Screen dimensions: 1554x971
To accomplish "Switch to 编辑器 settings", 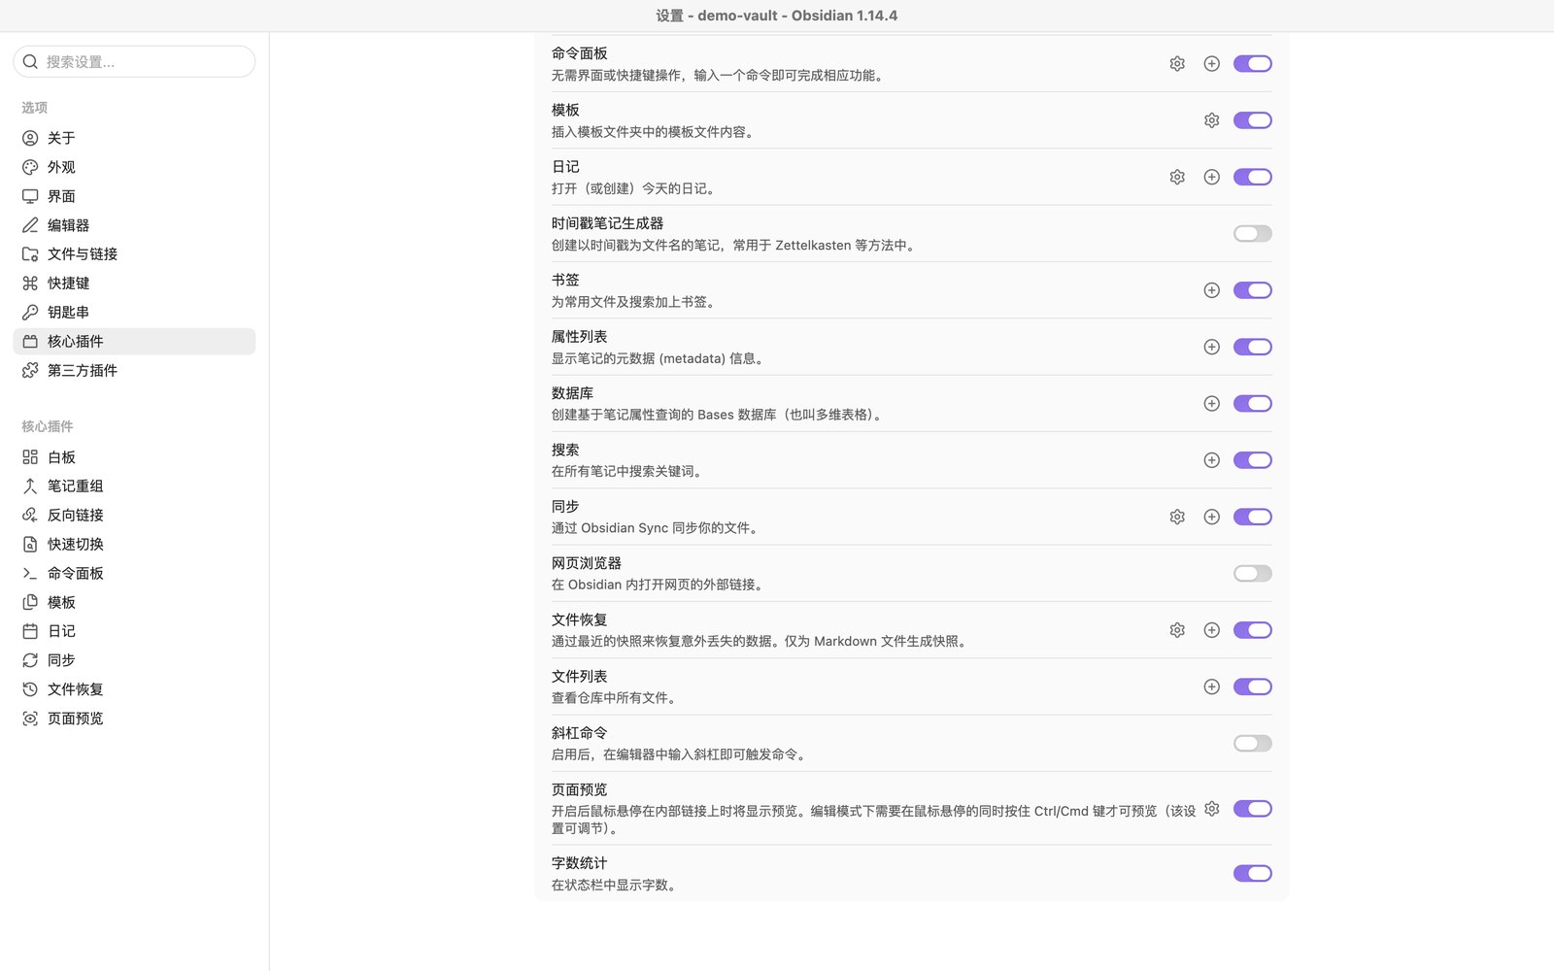I will click(134, 225).
